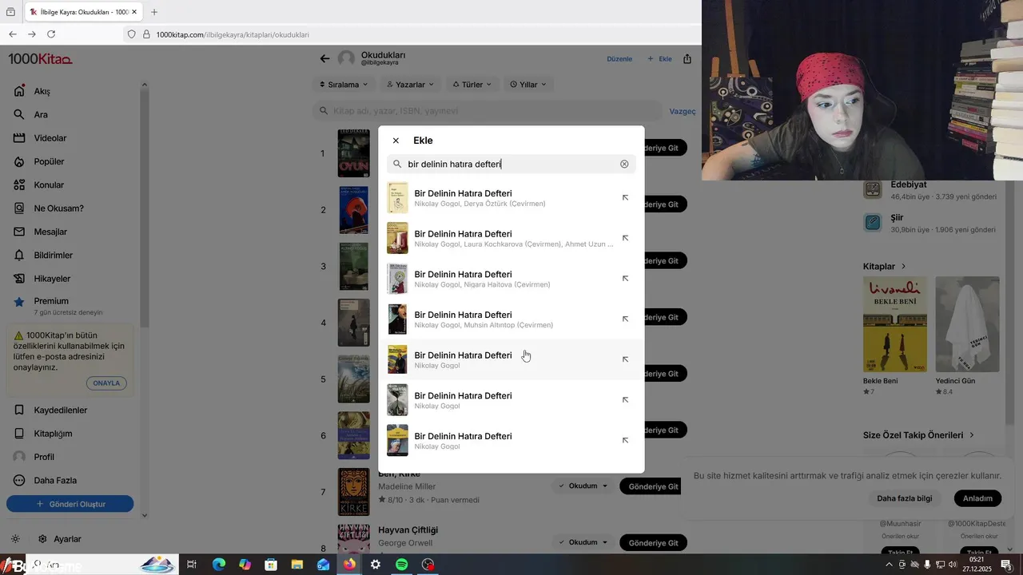1023x575 pixels.
Task: Click Daha fazla bilgi in cookie banner
Action: click(x=904, y=498)
